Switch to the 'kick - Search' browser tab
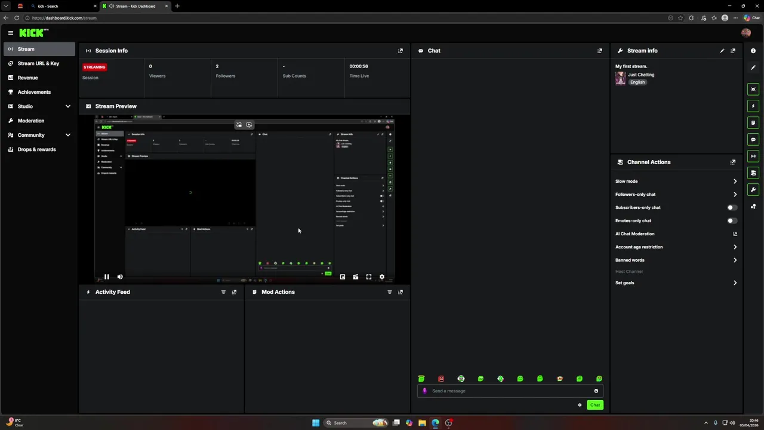 tap(63, 6)
